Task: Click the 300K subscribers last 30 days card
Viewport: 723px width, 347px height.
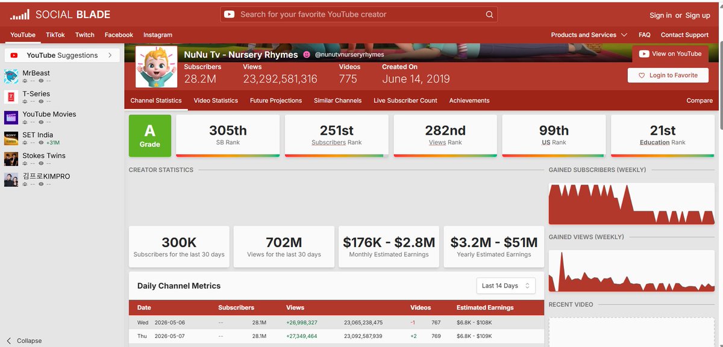Action: pos(179,247)
